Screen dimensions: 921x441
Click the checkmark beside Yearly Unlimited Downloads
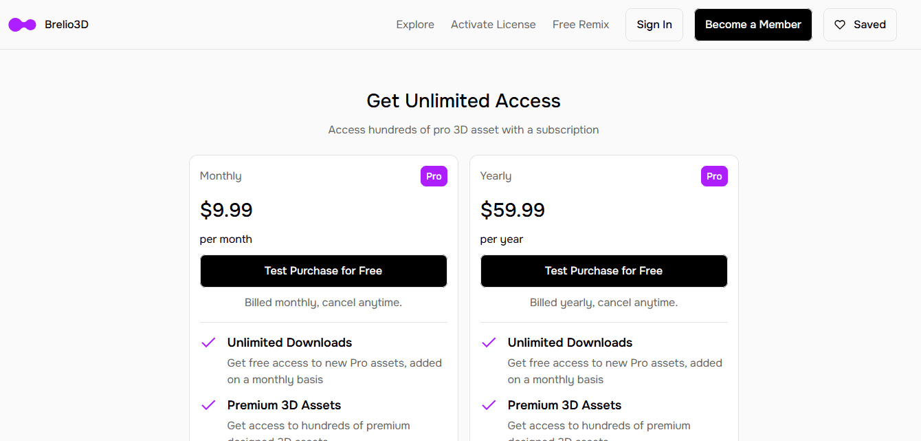pyautogui.click(x=489, y=343)
